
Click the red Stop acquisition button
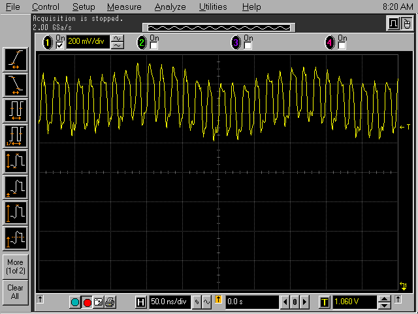coord(87,302)
